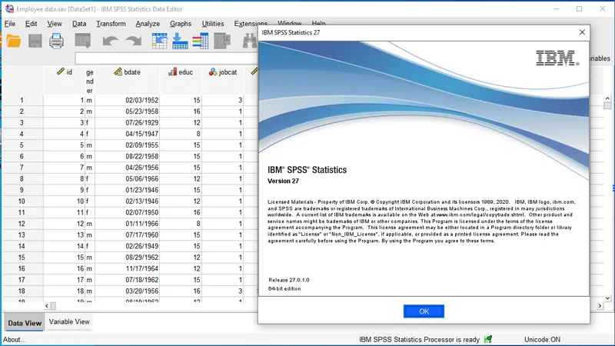Select the bdate cell 07/26/1929
The image size is (615, 346).
[x=127, y=122]
